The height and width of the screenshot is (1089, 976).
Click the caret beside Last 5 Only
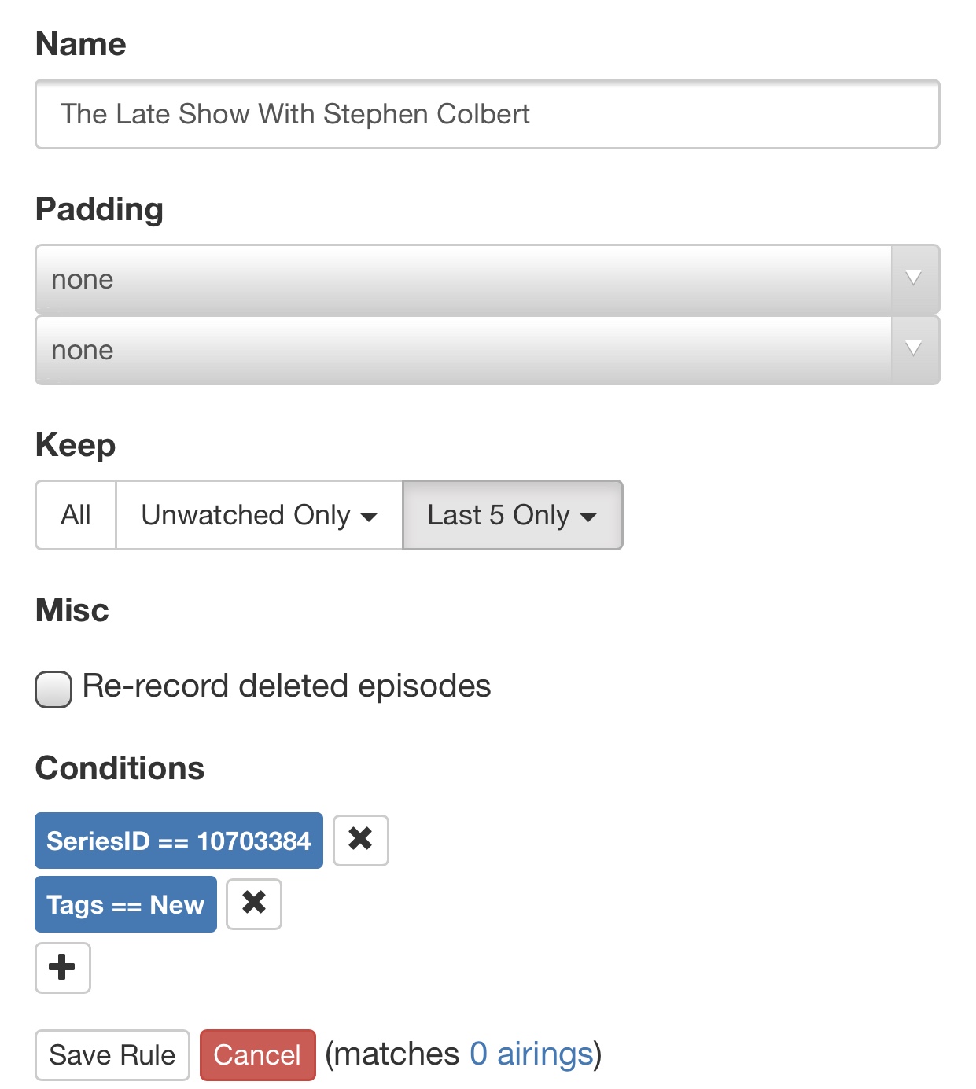588,517
